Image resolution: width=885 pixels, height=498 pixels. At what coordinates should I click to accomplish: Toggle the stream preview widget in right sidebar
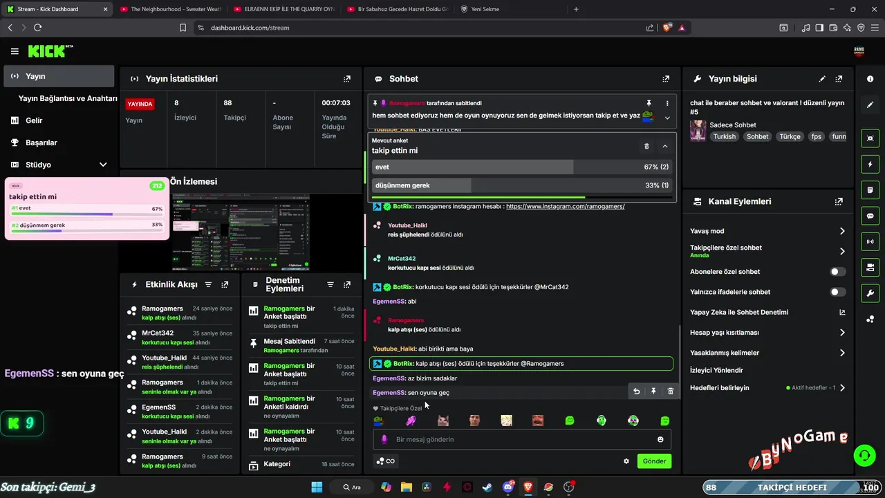point(870,138)
